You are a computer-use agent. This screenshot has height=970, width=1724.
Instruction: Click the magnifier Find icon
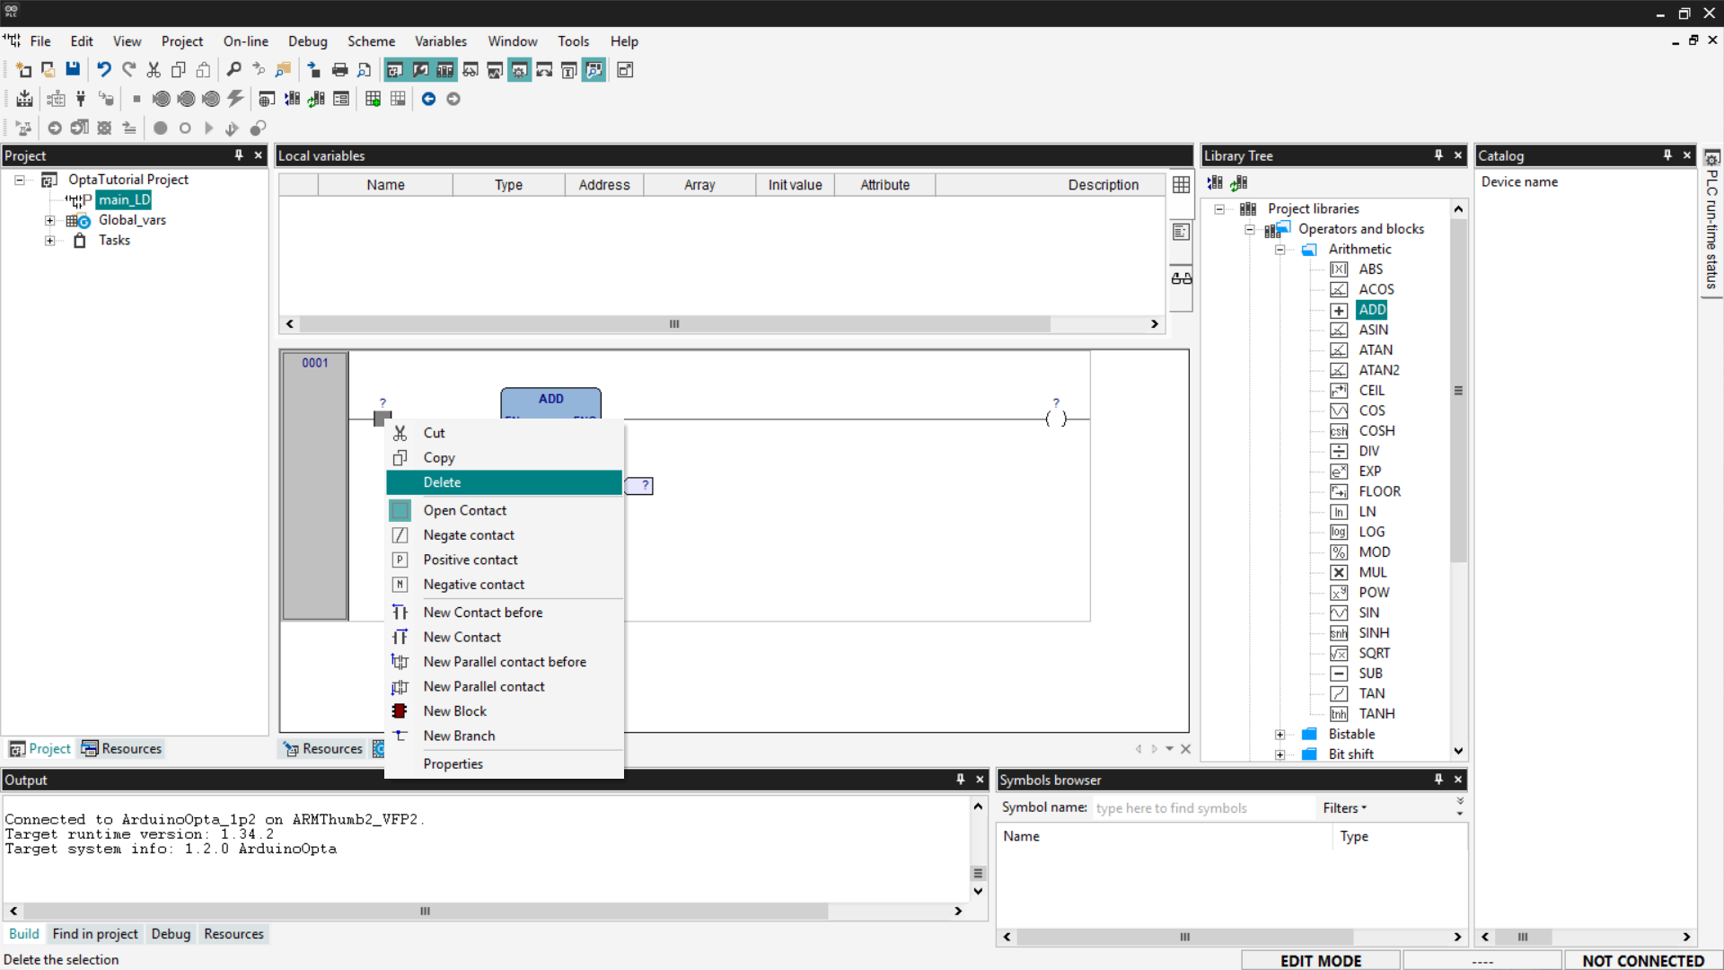point(233,70)
